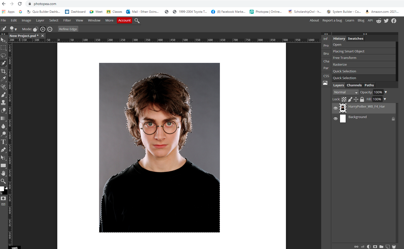Image resolution: width=404 pixels, height=249 pixels.
Task: Select the Blur tool
Action: [x=3, y=126]
